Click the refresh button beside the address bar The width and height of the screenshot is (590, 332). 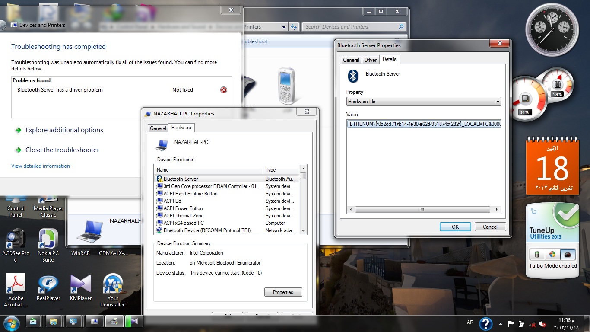point(294,27)
